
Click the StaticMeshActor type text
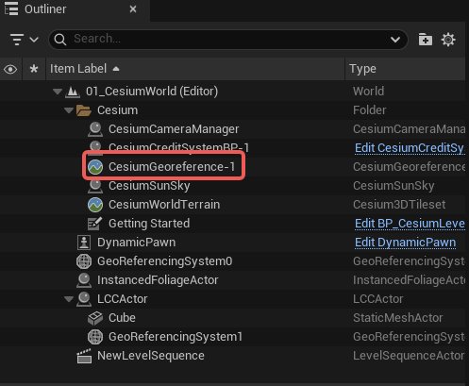[397, 318]
